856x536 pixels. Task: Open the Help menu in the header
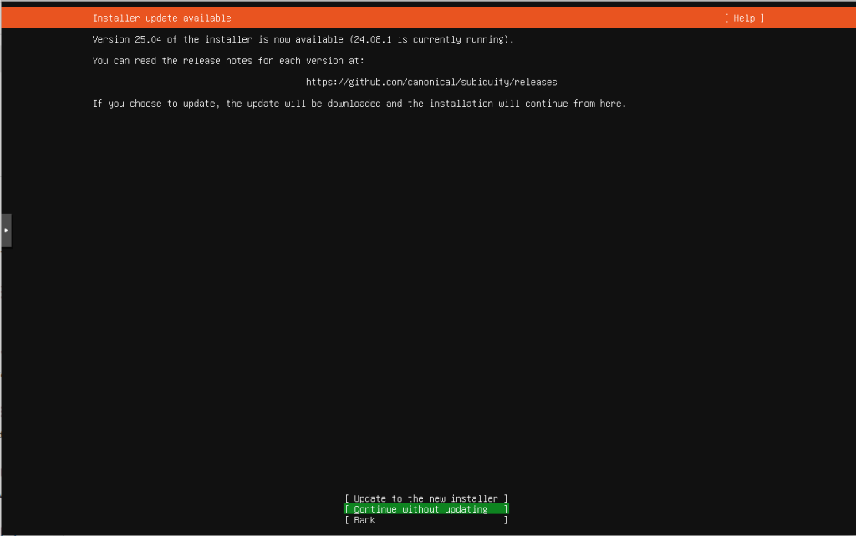pyautogui.click(x=743, y=18)
